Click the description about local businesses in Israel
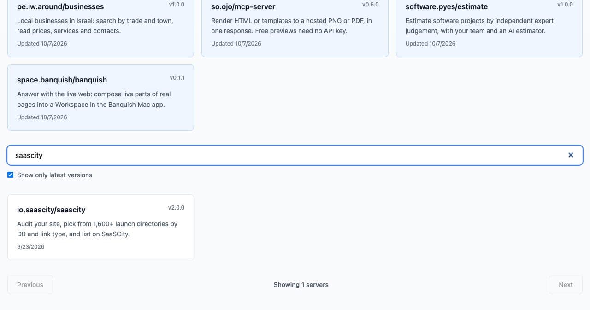Image resolution: width=590 pixels, height=310 pixels. tap(95, 26)
